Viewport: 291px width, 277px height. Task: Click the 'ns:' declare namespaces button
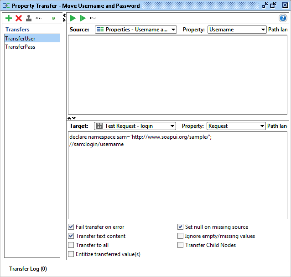tap(93, 18)
